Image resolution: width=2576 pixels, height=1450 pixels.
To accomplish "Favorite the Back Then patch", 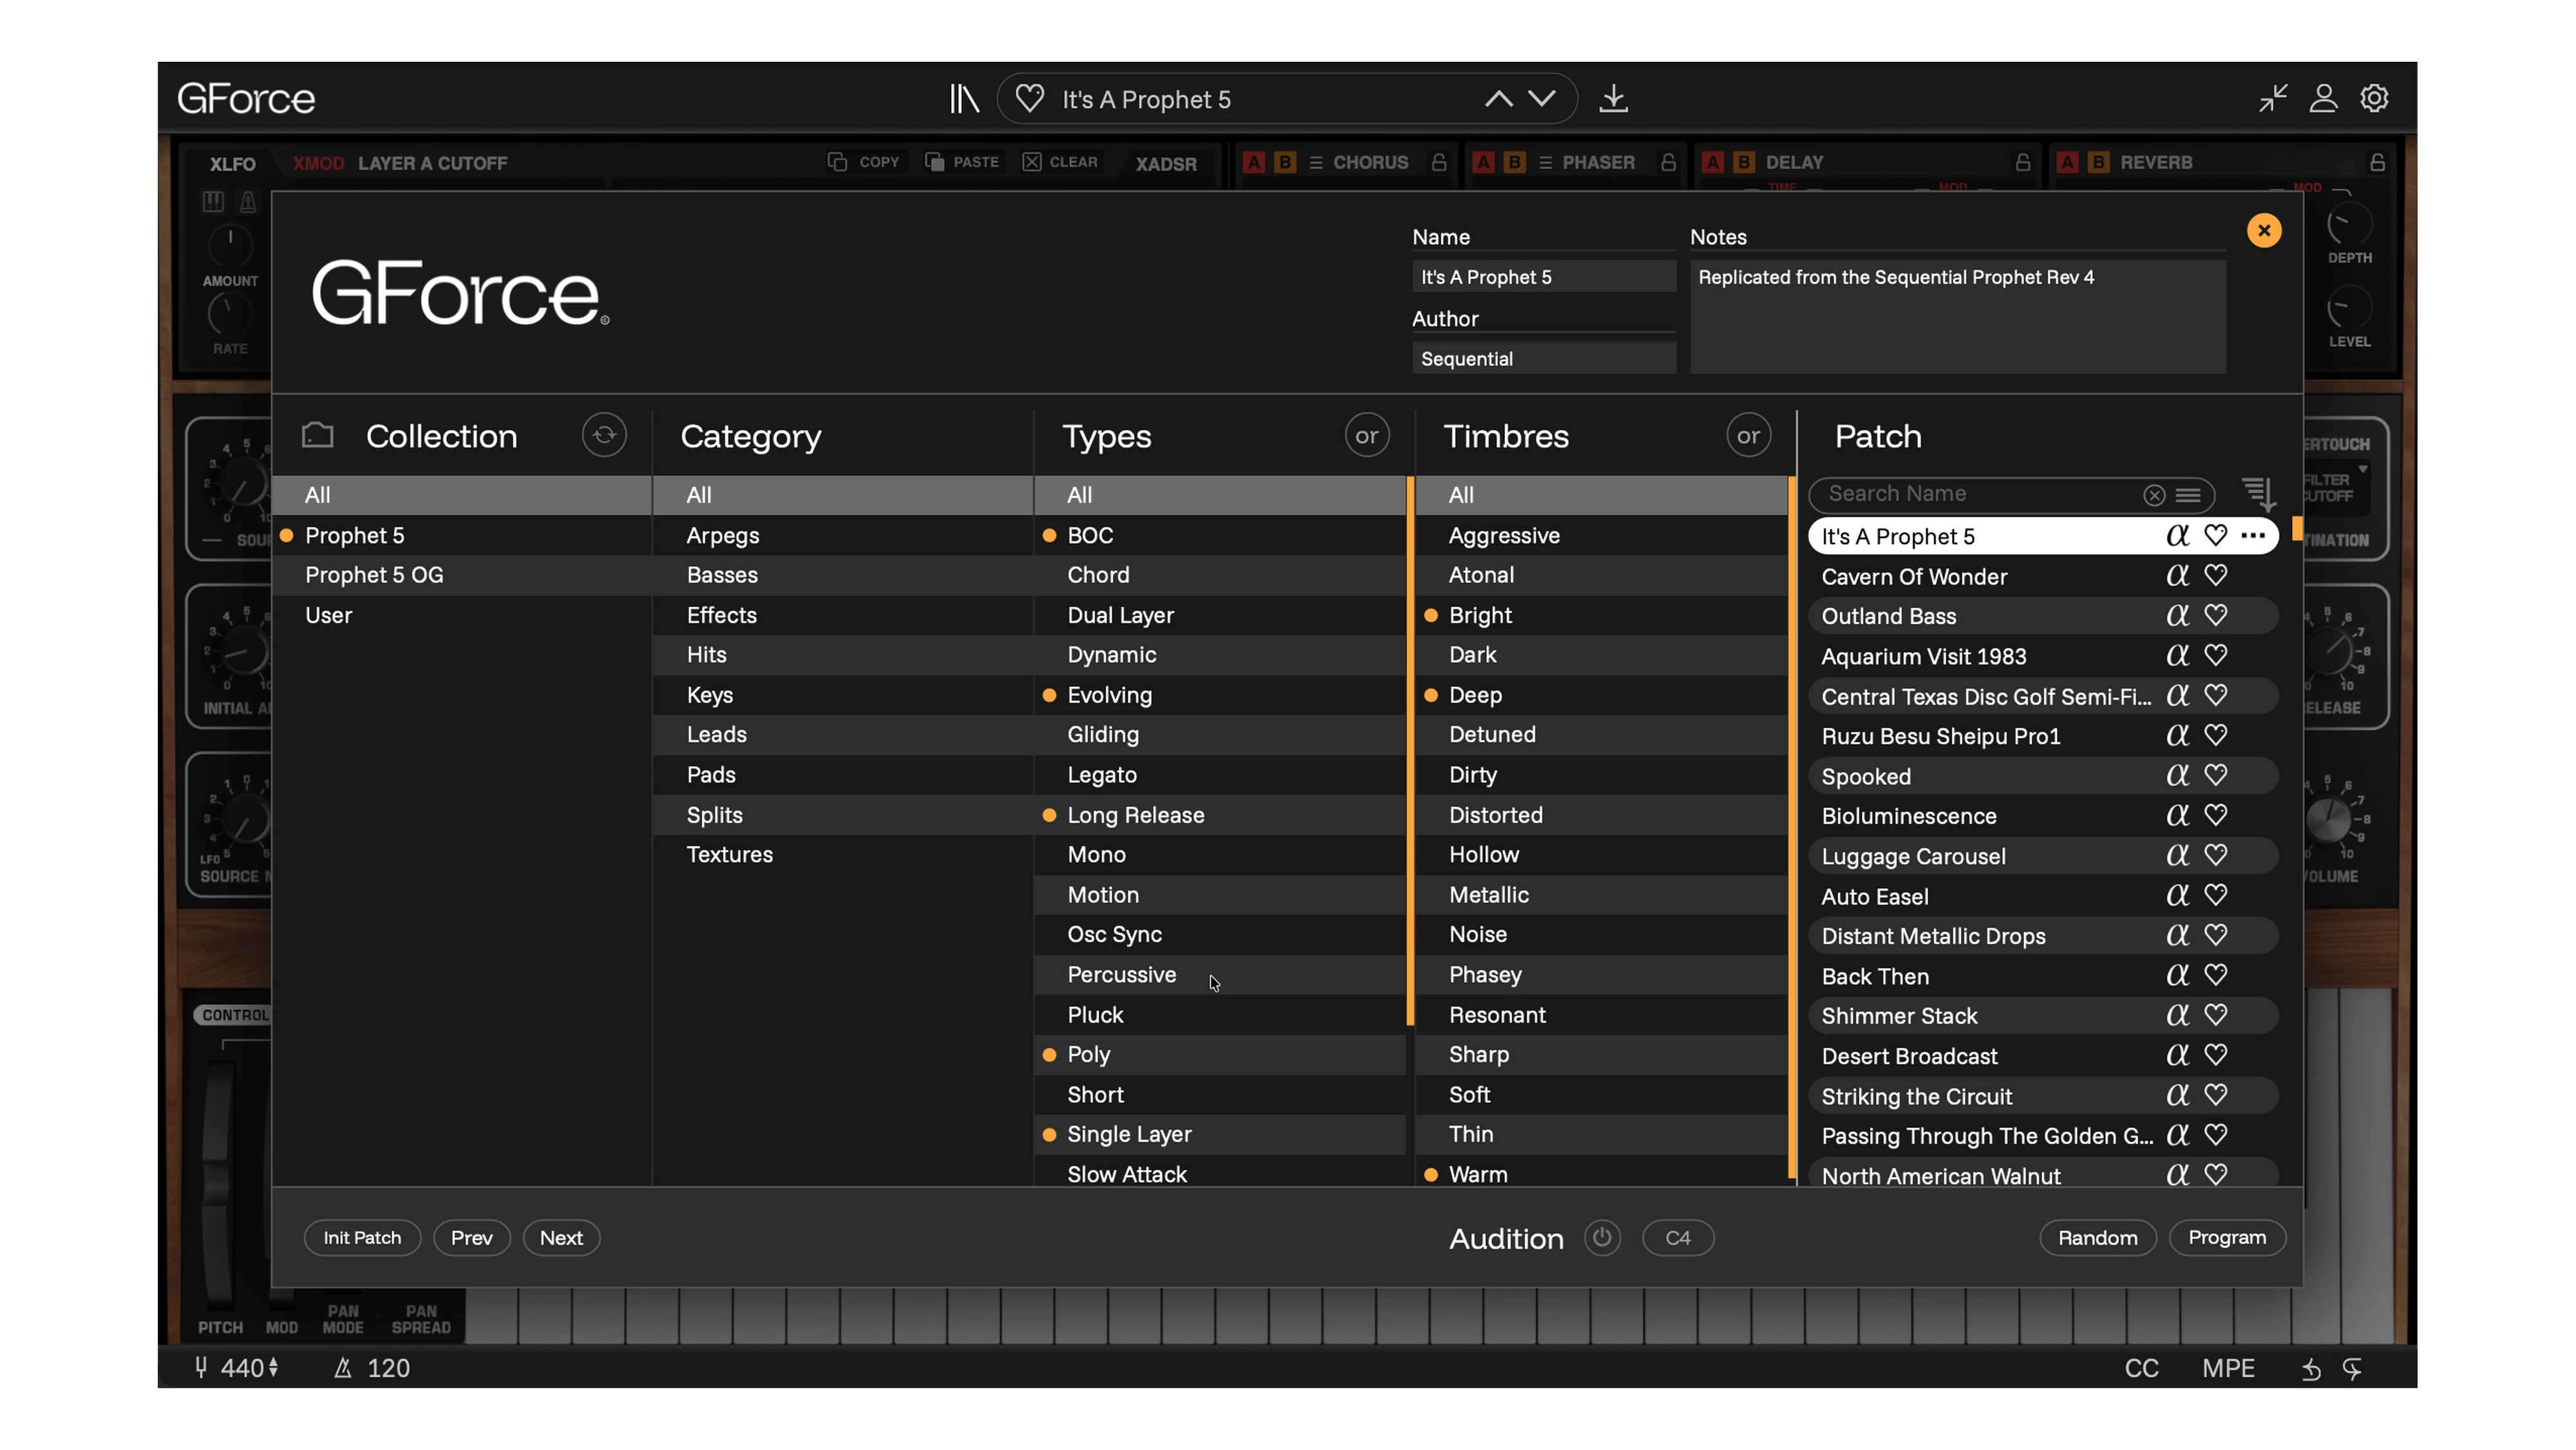I will tap(2215, 975).
